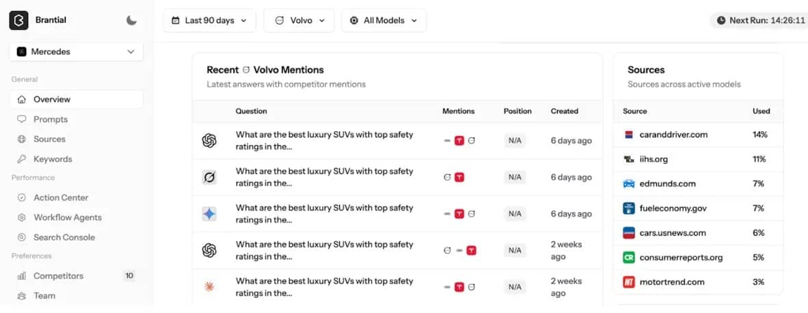This screenshot has width=808, height=313.
Task: Open the question text in the Claude row
Action: click(325, 287)
